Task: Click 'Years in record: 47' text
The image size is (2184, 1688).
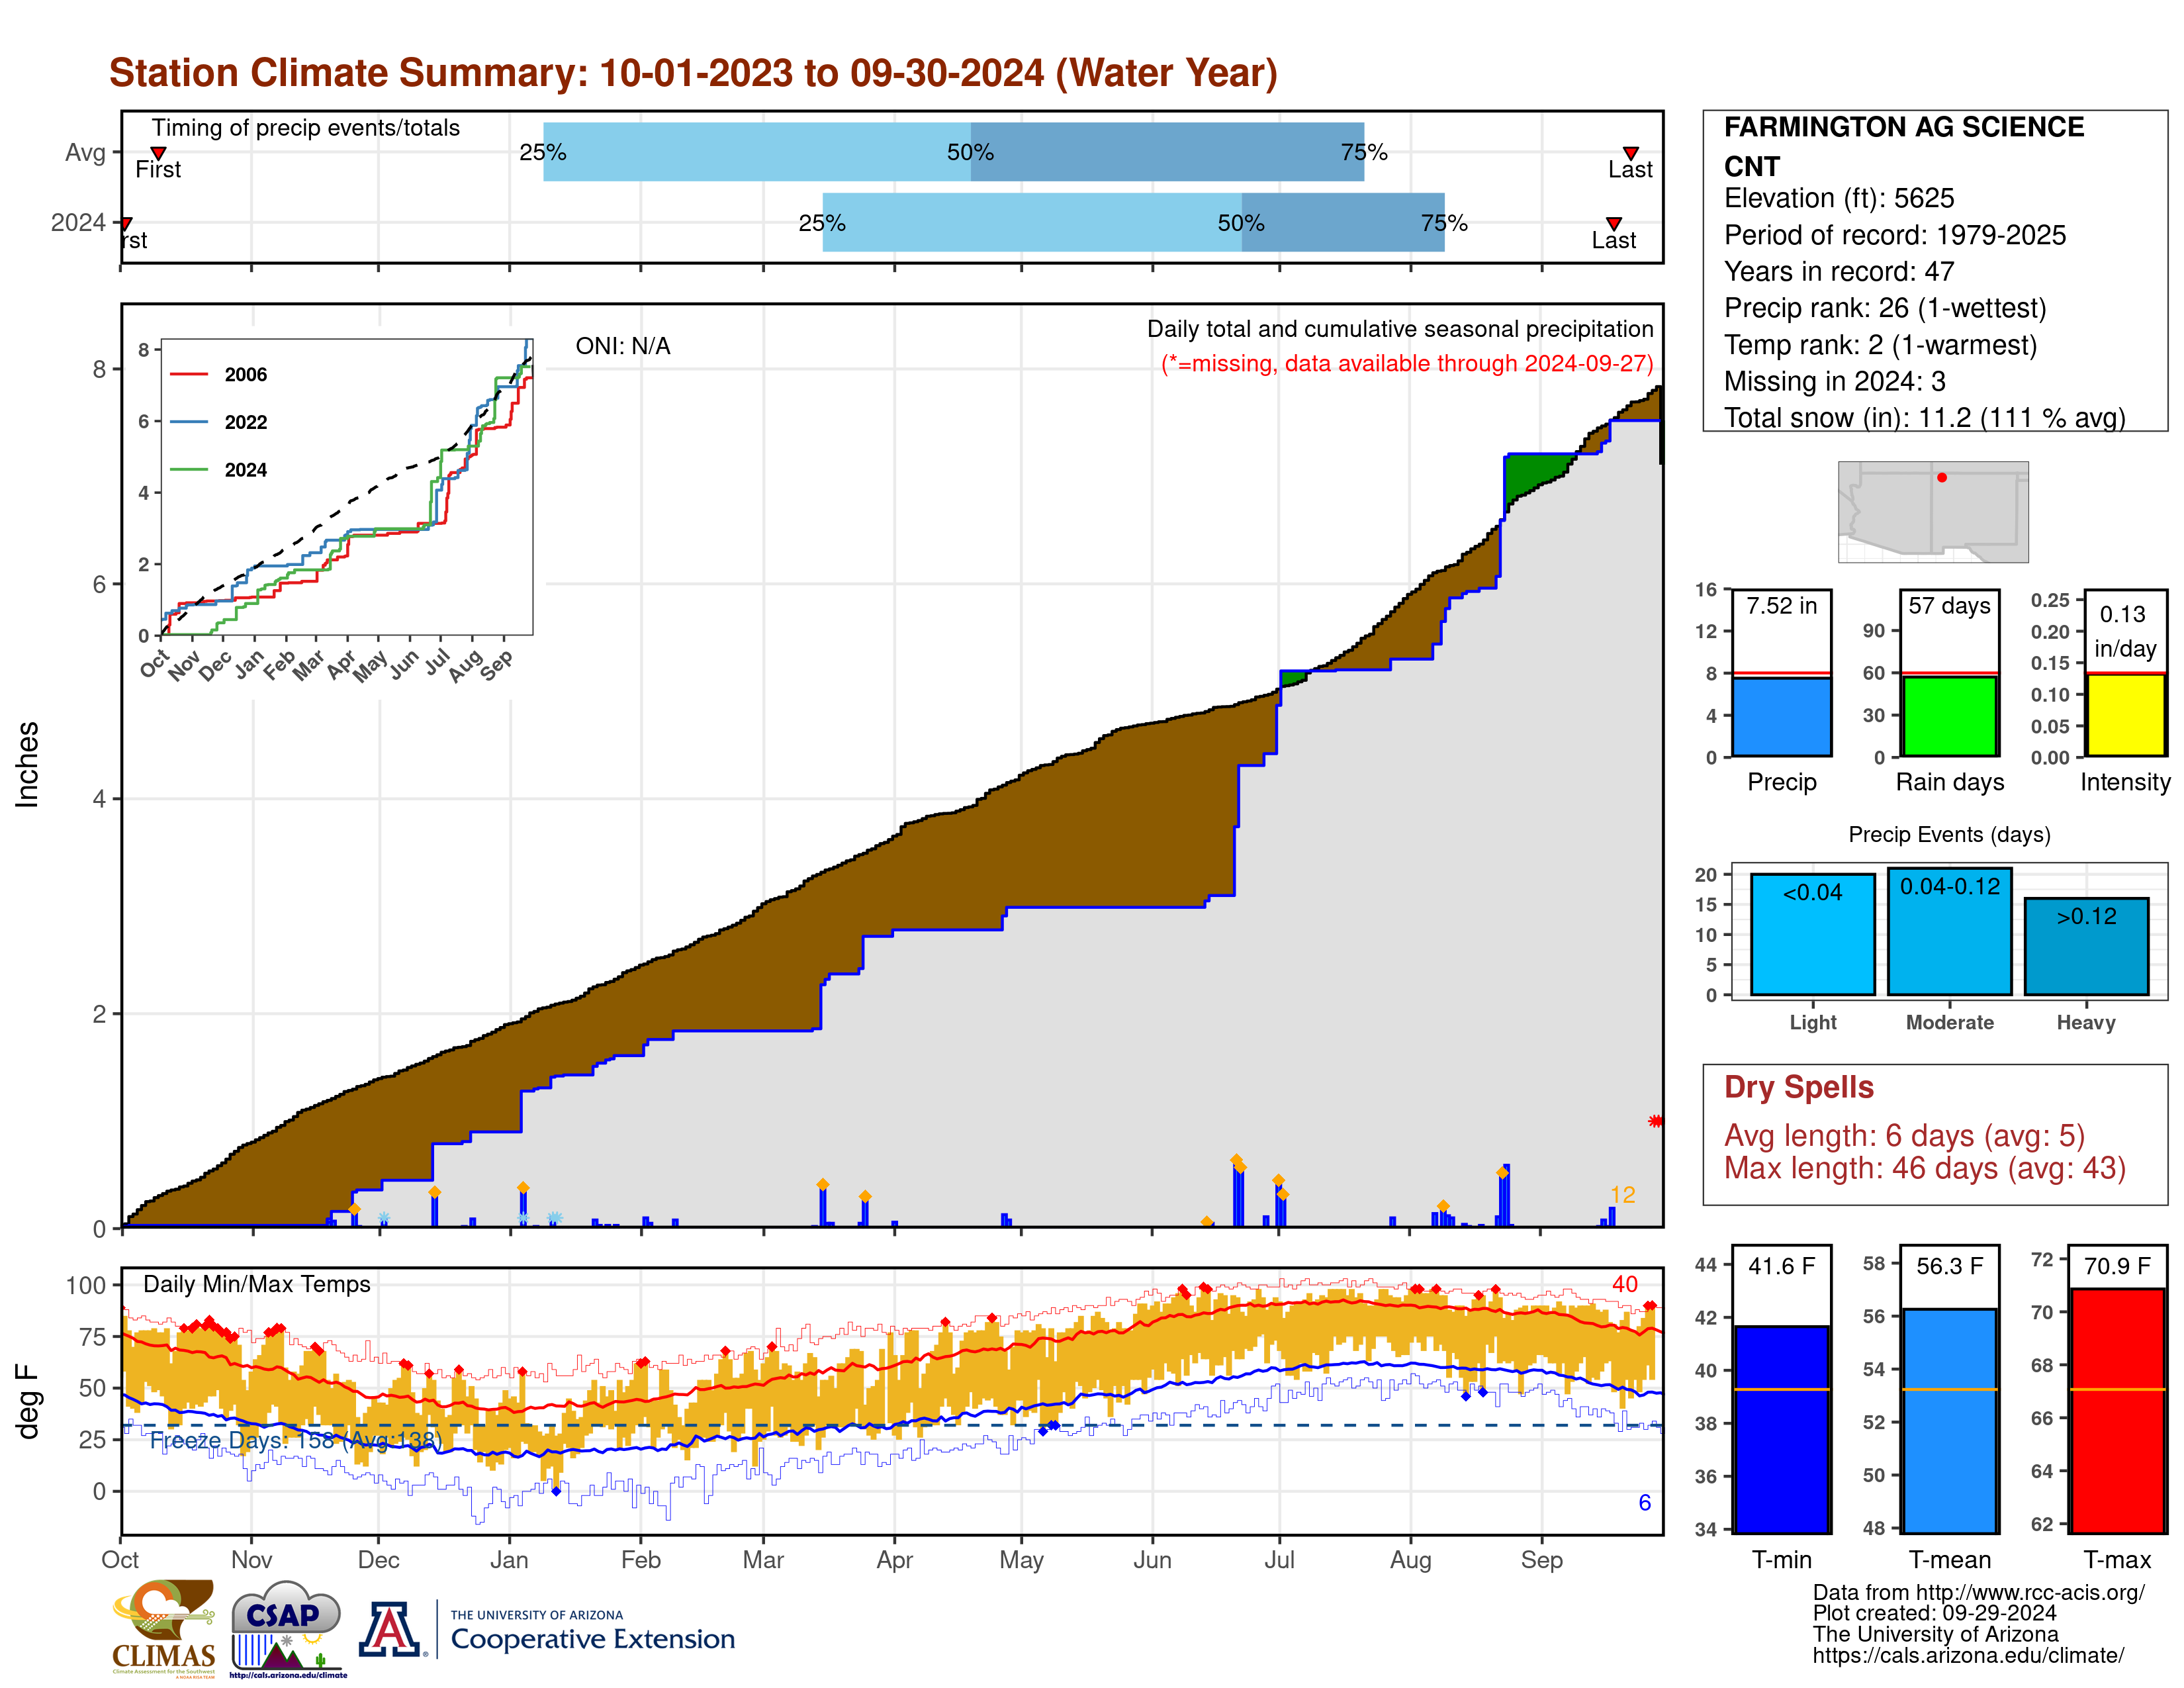Action: 1838,271
